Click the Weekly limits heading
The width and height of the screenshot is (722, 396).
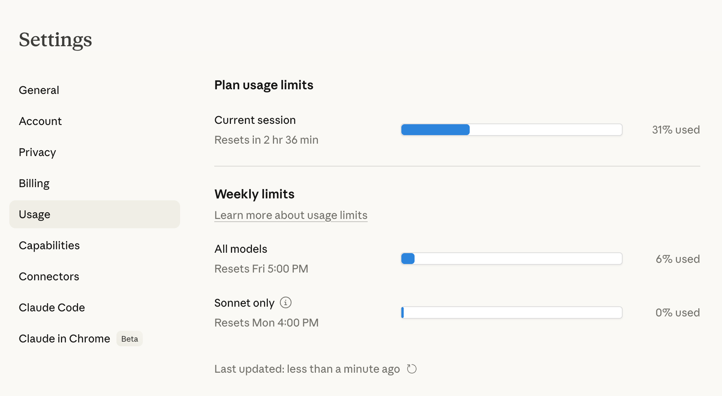[254, 194]
